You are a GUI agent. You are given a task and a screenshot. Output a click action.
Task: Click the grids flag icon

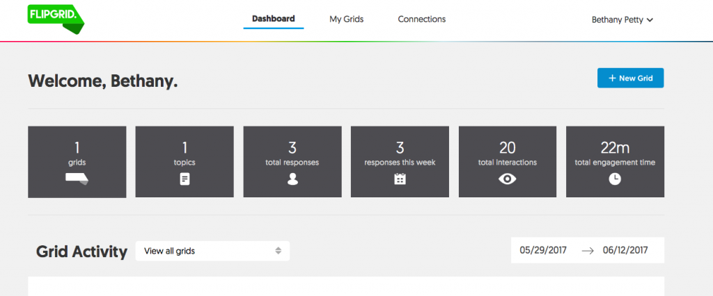pos(77,179)
